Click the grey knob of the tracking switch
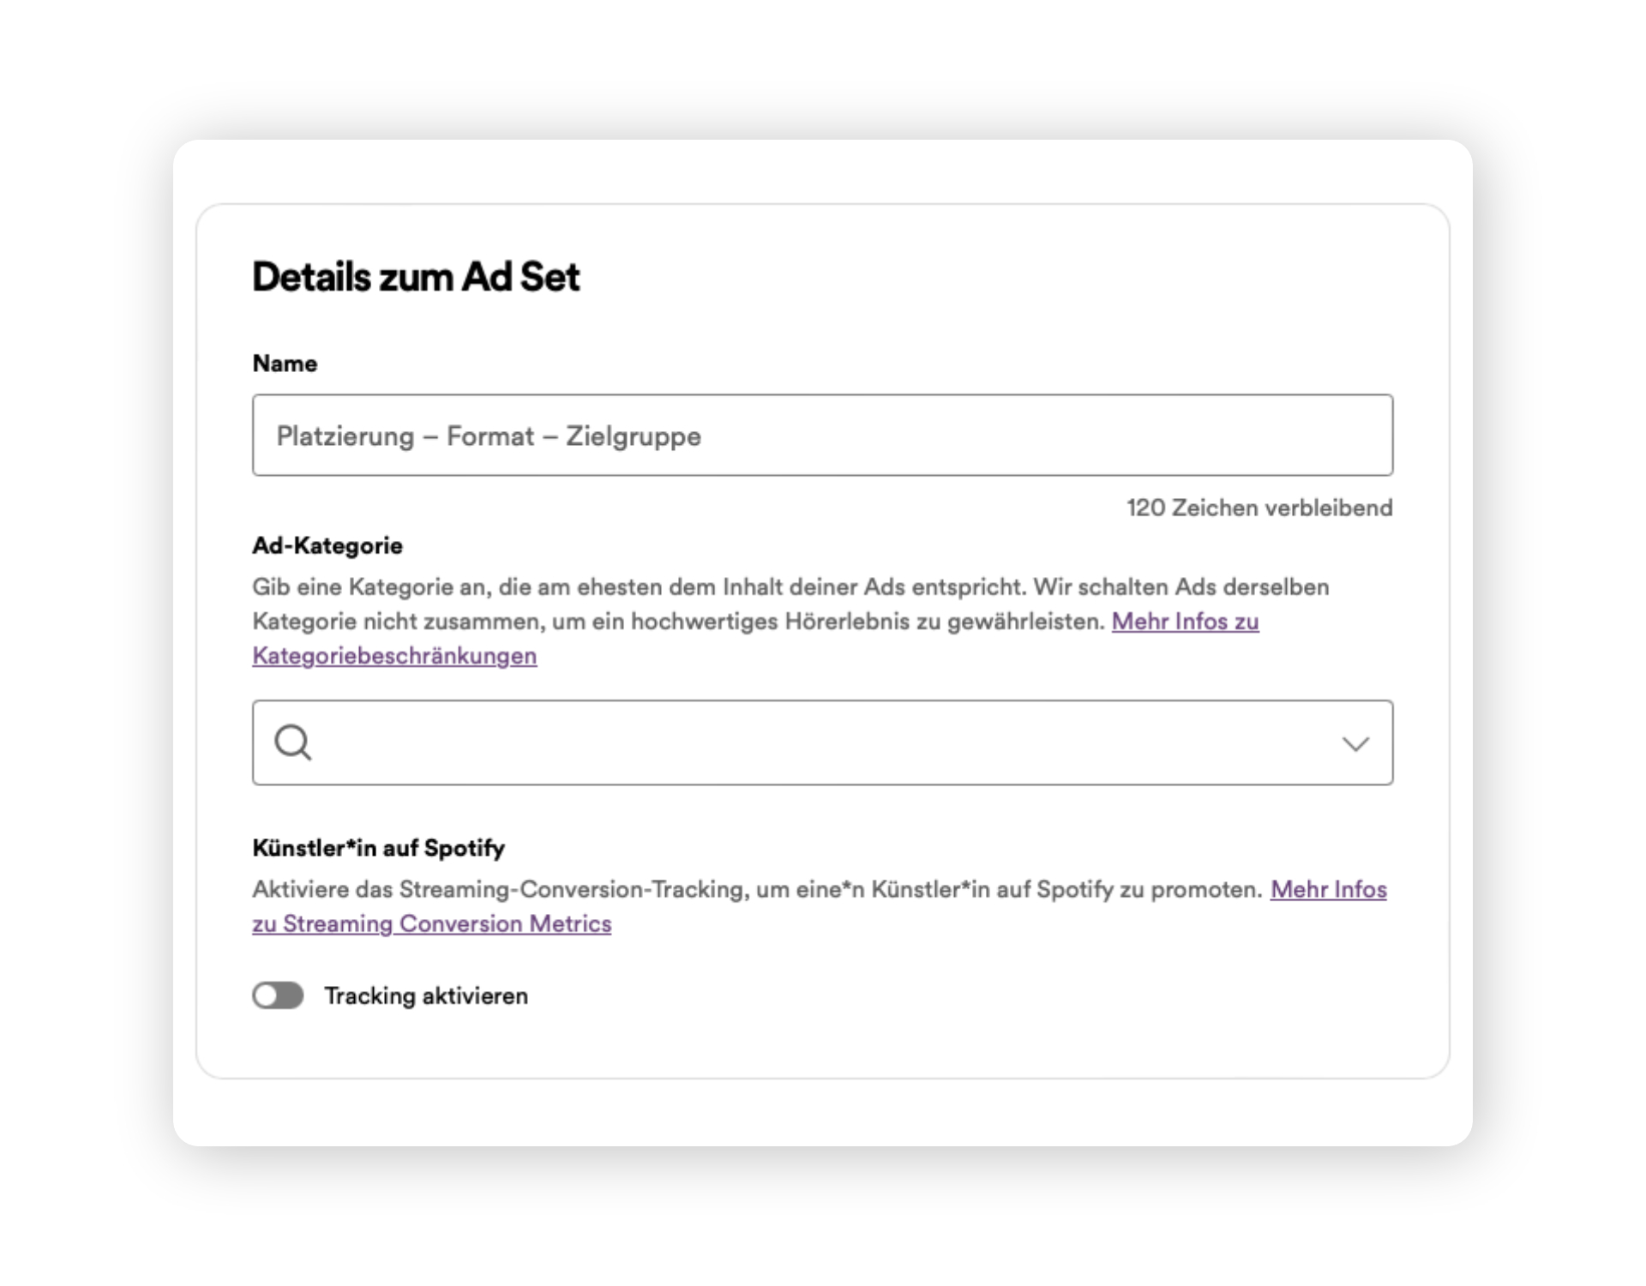Screen dimensions: 1646x1286 pos(267,995)
